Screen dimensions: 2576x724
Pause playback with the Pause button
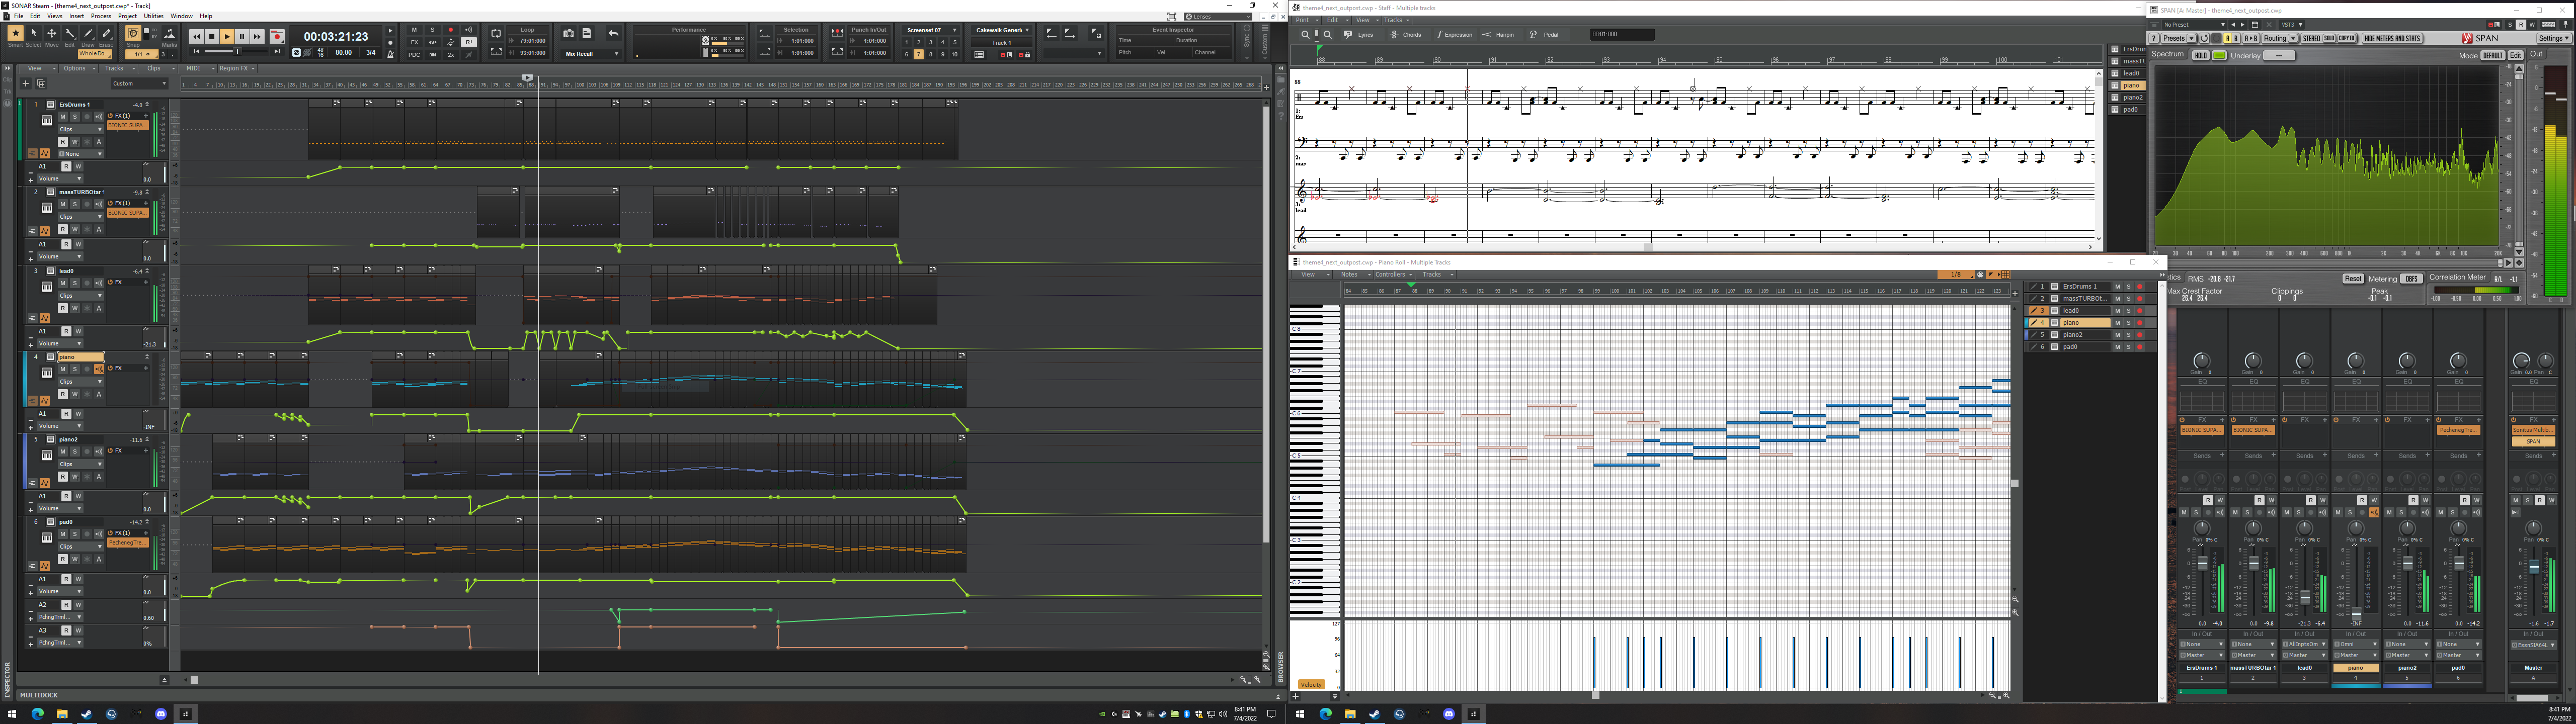[x=242, y=37]
